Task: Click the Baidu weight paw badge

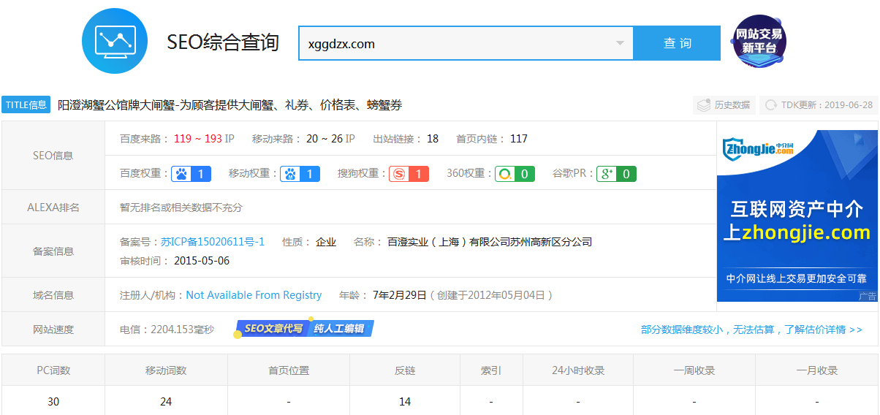Action: tap(191, 174)
